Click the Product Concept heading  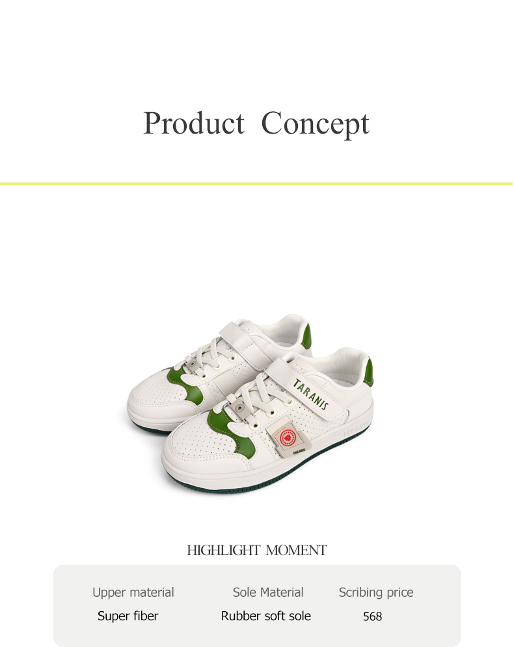pyautogui.click(x=256, y=123)
